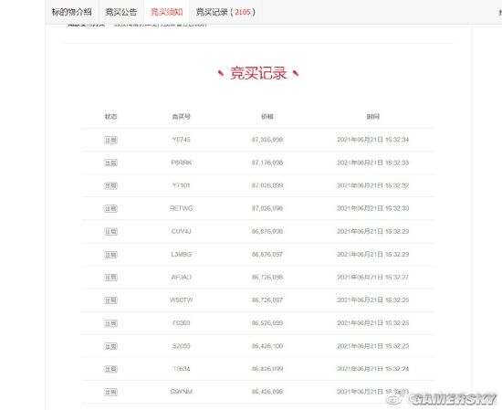Click the 出局 badge in row F0303

(110, 323)
